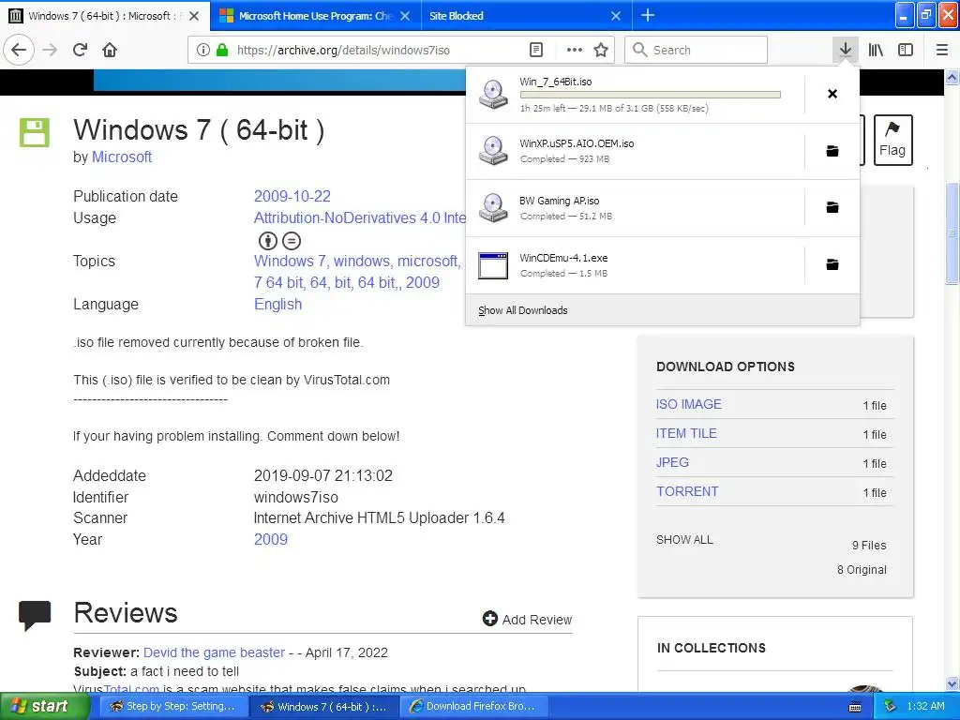The width and height of the screenshot is (960, 720).
Task: Click the Add Review plus icon
Action: (489, 619)
